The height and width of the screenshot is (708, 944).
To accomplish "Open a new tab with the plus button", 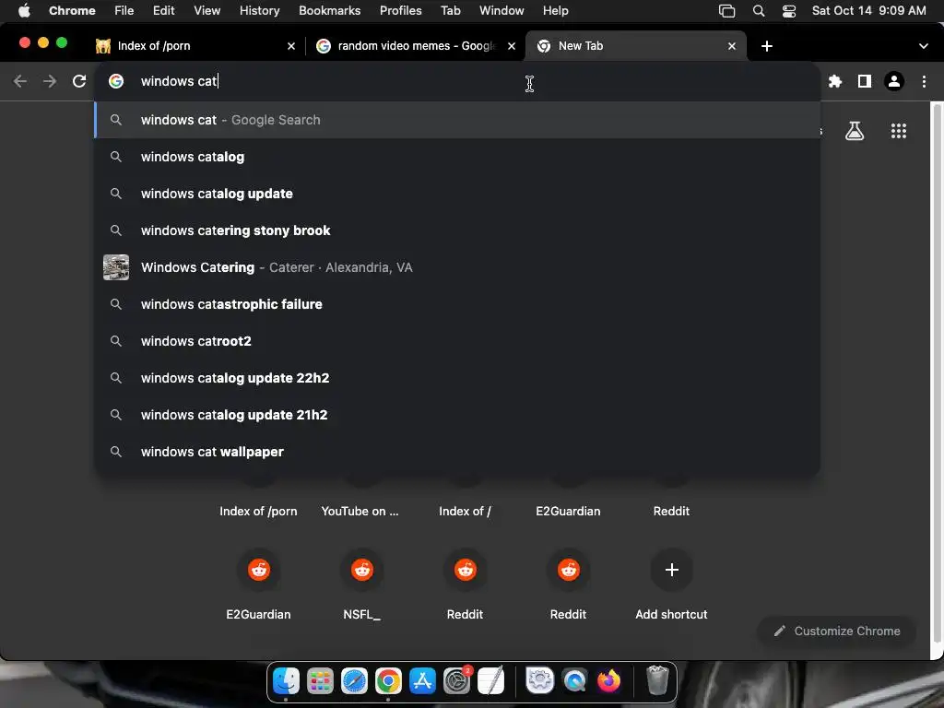I will 766,46.
